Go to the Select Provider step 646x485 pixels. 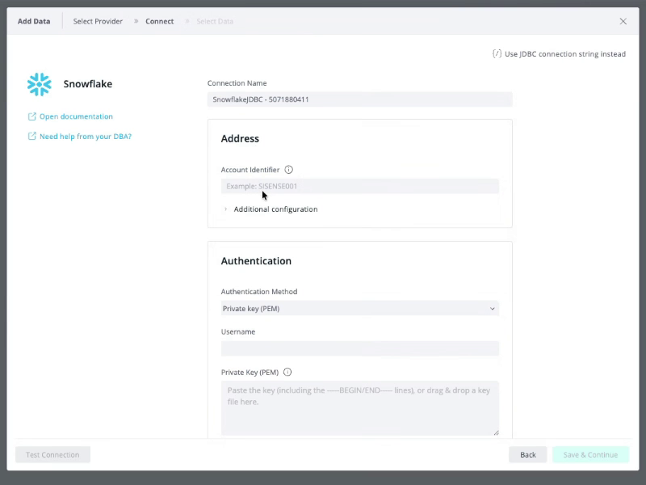point(98,22)
